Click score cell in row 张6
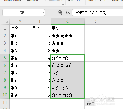123x109 pixels. pos(40,73)
